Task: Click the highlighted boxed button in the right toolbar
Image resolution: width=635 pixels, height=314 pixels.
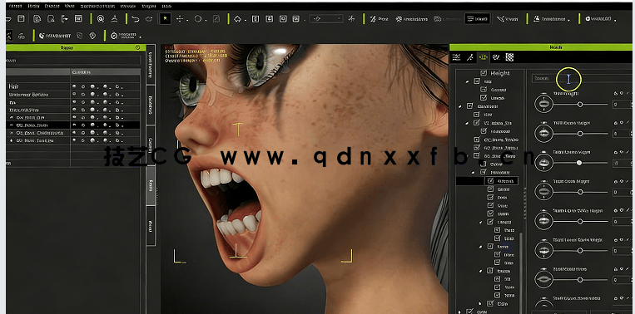Action: point(478,18)
